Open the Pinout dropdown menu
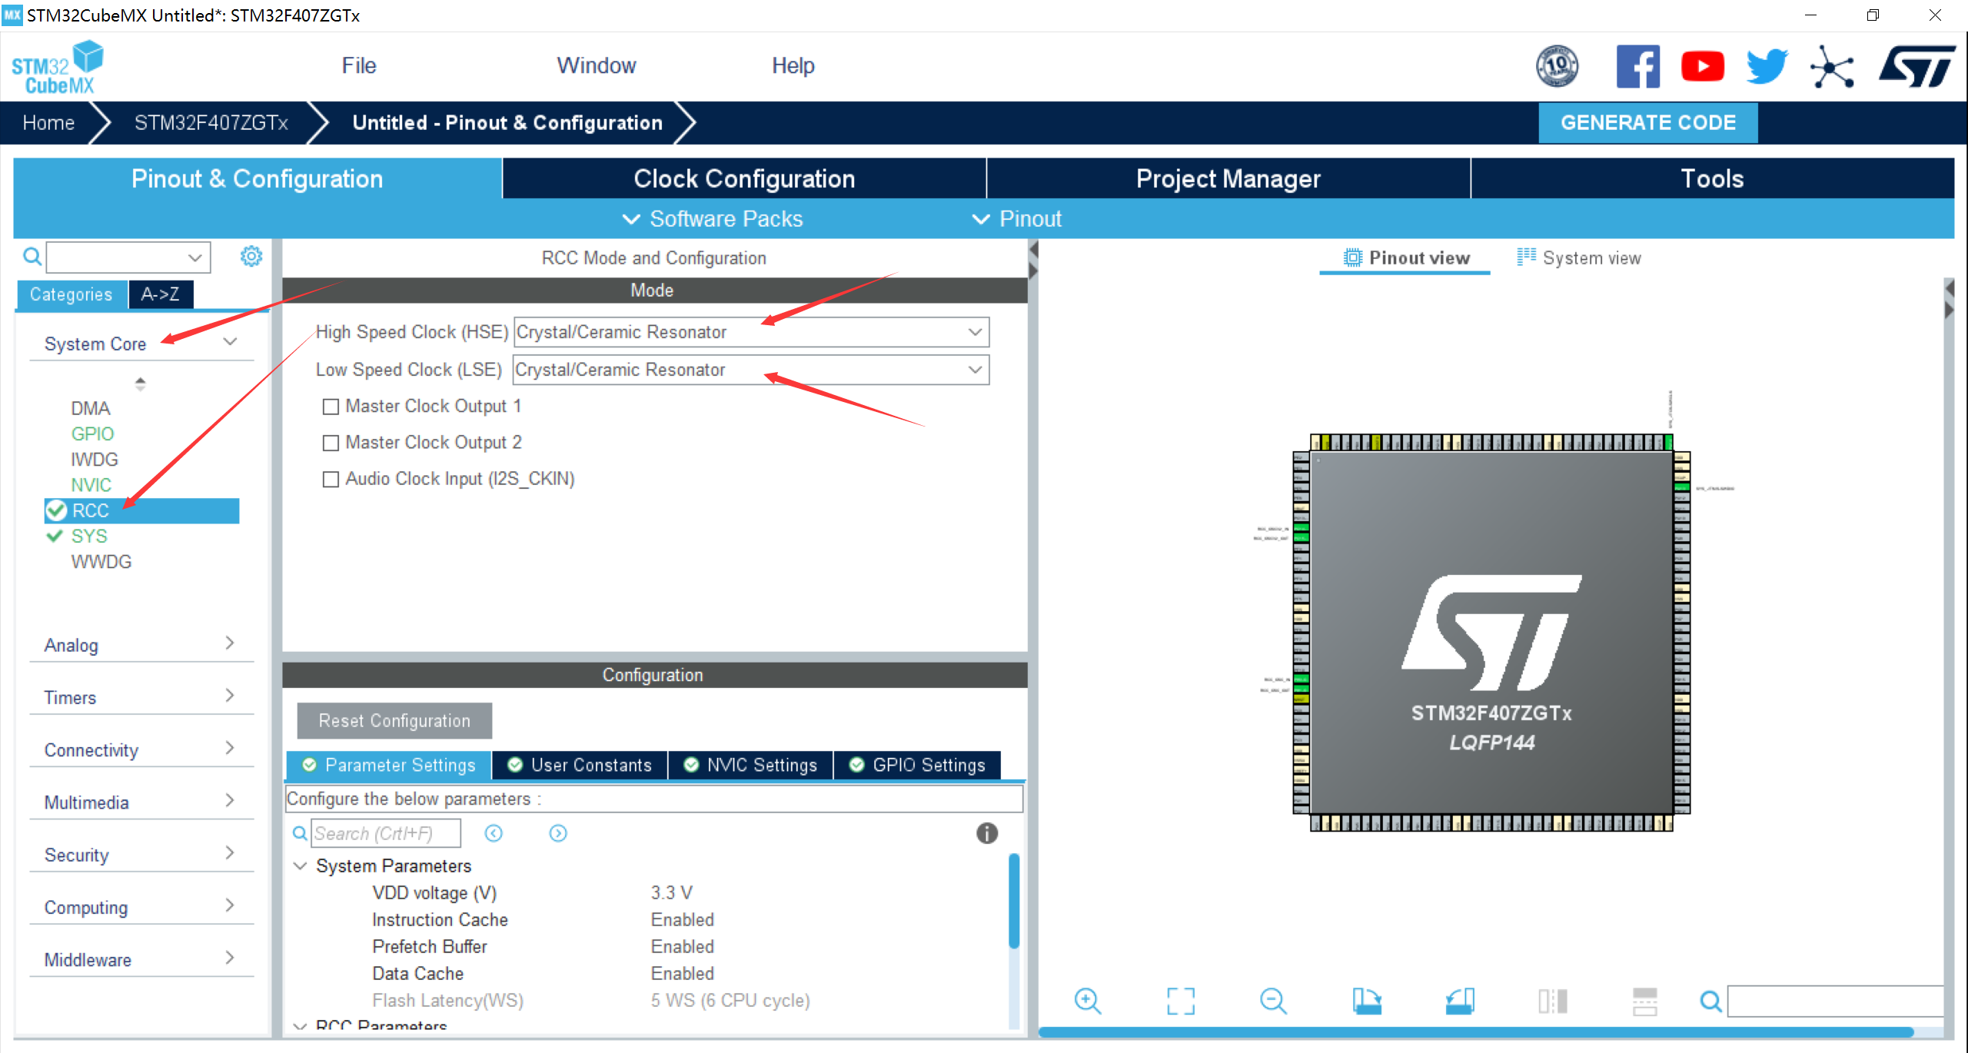This screenshot has width=1968, height=1053. 1017,219
